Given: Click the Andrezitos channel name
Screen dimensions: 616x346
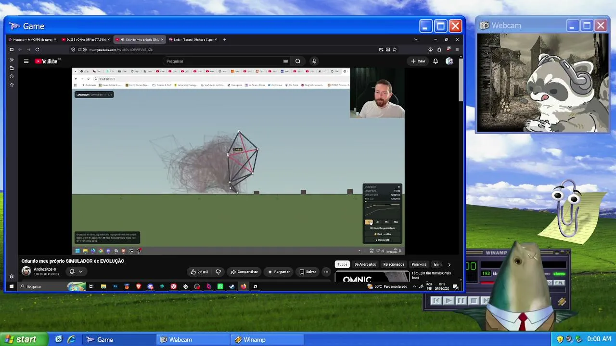Looking at the screenshot, I should (44, 269).
